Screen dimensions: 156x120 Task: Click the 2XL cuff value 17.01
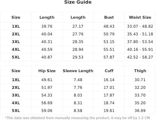[109, 88]
